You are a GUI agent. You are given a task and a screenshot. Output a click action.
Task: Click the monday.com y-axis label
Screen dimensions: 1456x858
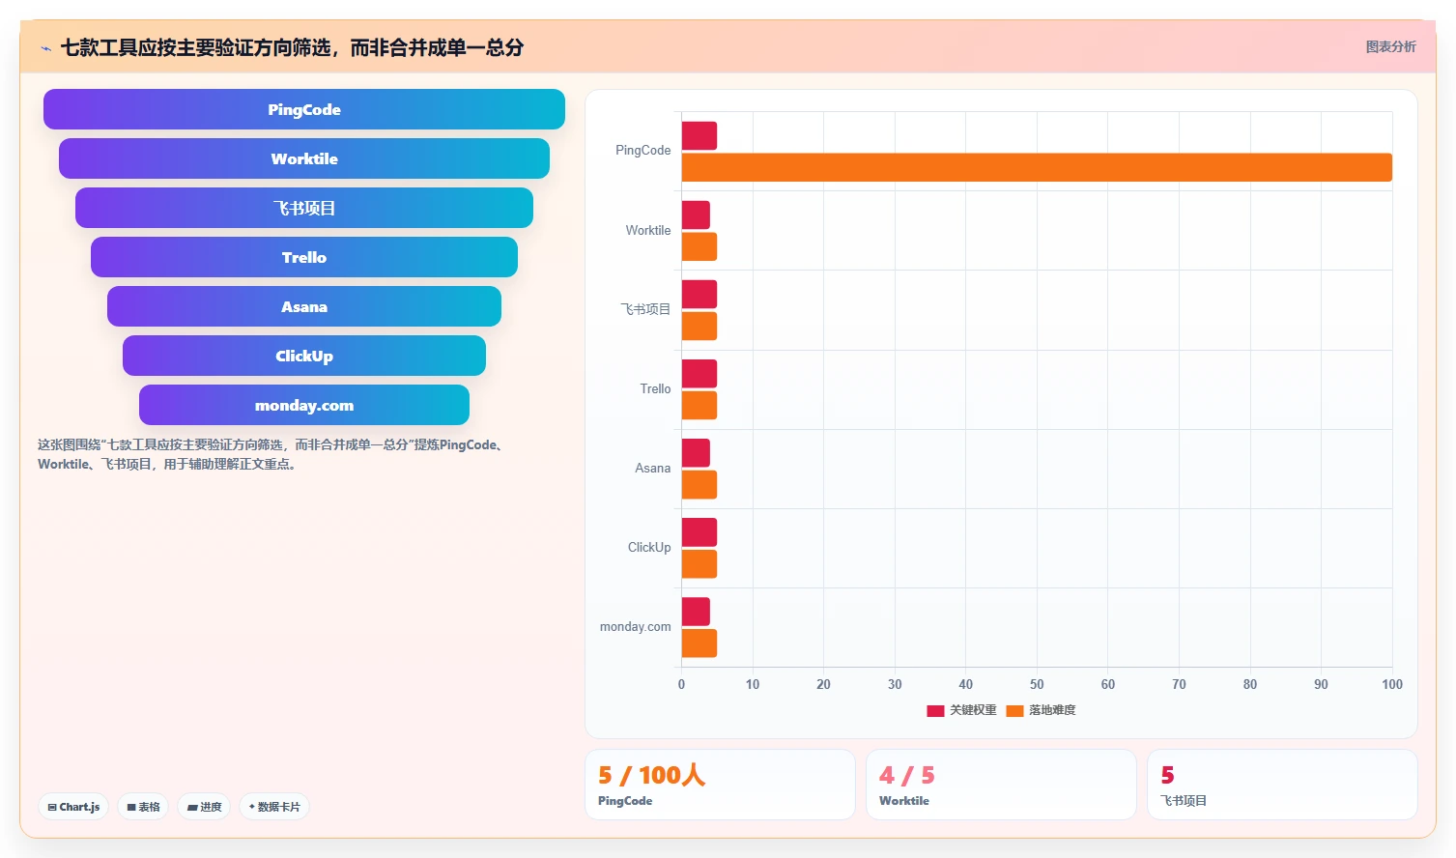[x=635, y=627]
